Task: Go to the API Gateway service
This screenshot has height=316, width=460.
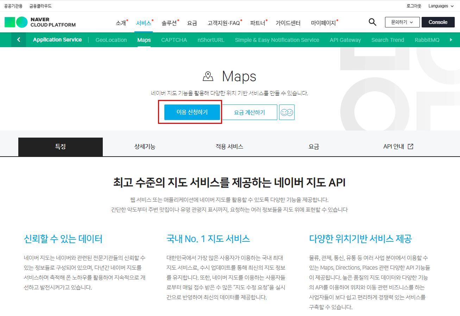Action: point(345,40)
